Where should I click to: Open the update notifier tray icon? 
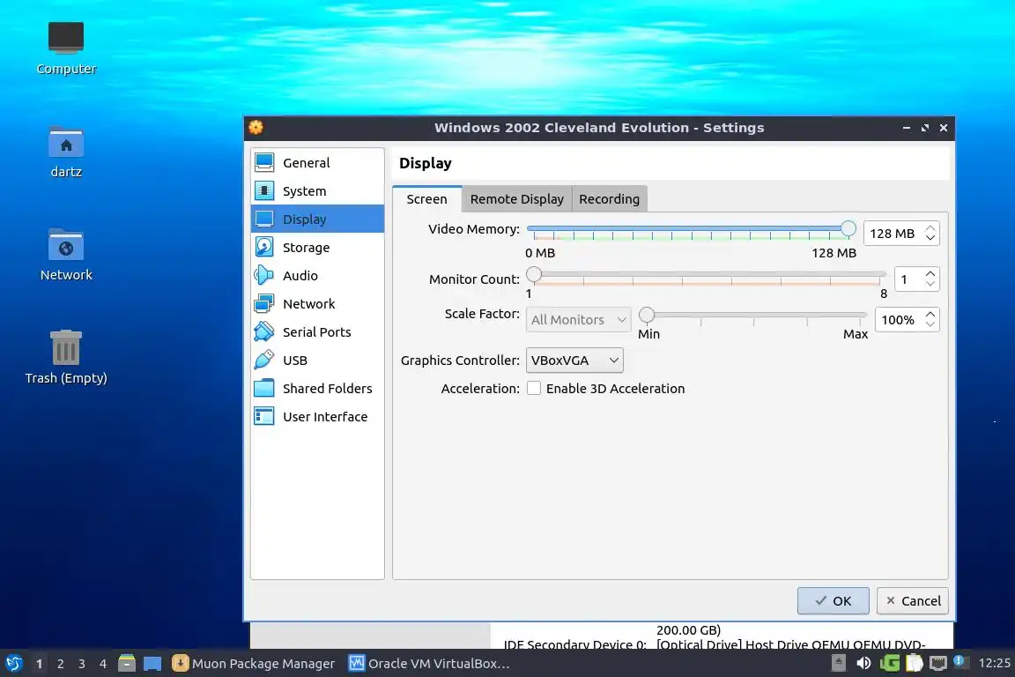pos(960,662)
